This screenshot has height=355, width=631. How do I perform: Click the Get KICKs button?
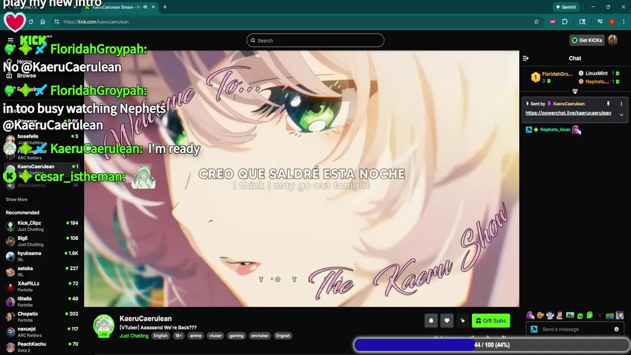point(587,40)
